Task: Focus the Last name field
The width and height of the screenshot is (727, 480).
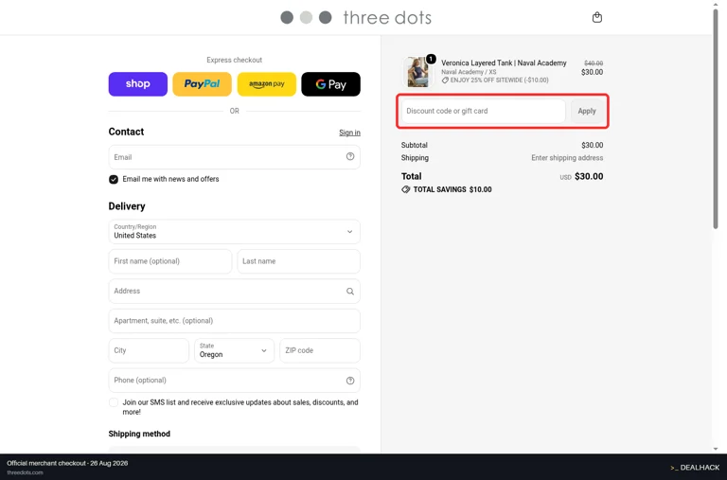Action: tap(298, 261)
